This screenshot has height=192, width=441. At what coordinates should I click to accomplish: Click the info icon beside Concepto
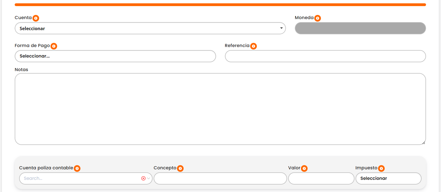pos(180,168)
